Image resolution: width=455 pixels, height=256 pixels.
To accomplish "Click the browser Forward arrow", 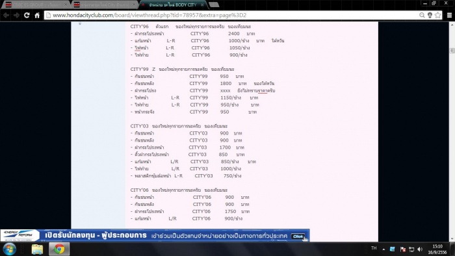I will click(16, 15).
